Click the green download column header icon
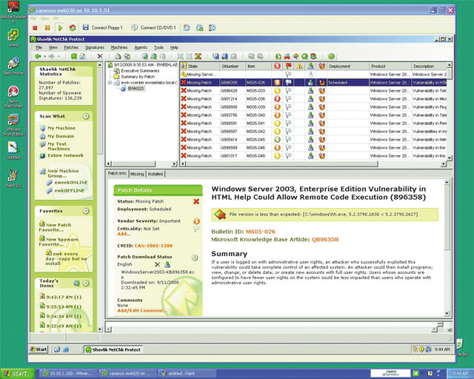474x379 pixels. coord(311,66)
